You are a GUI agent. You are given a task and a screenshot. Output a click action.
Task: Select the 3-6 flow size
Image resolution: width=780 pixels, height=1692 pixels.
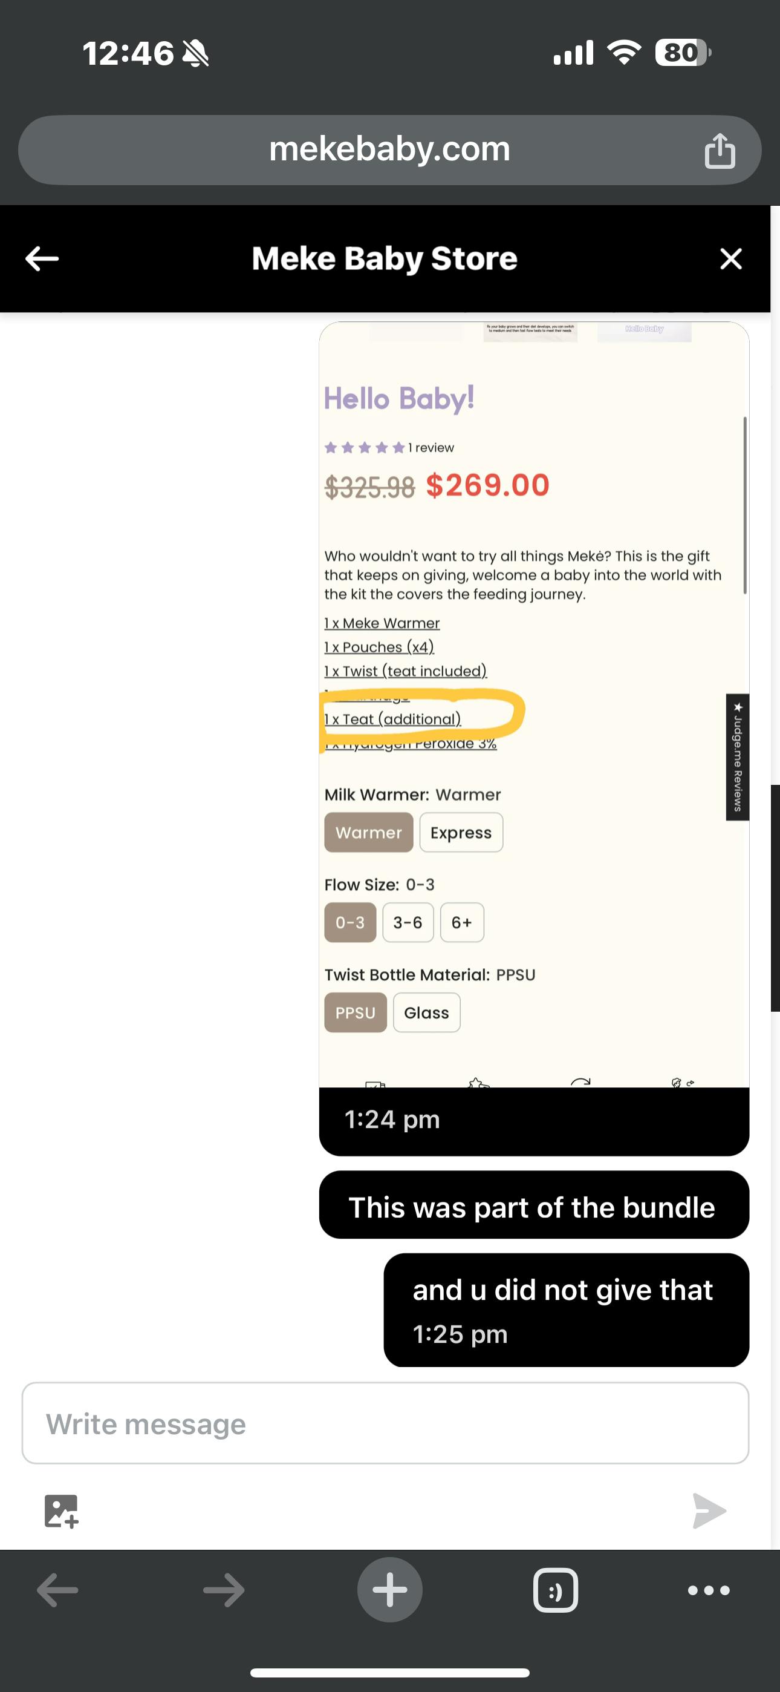click(x=408, y=922)
